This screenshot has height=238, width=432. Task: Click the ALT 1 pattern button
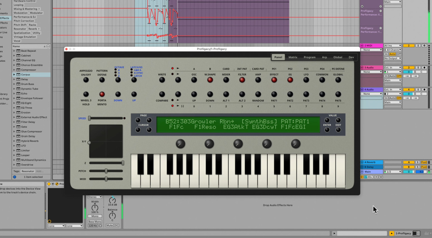pyautogui.click(x=226, y=94)
